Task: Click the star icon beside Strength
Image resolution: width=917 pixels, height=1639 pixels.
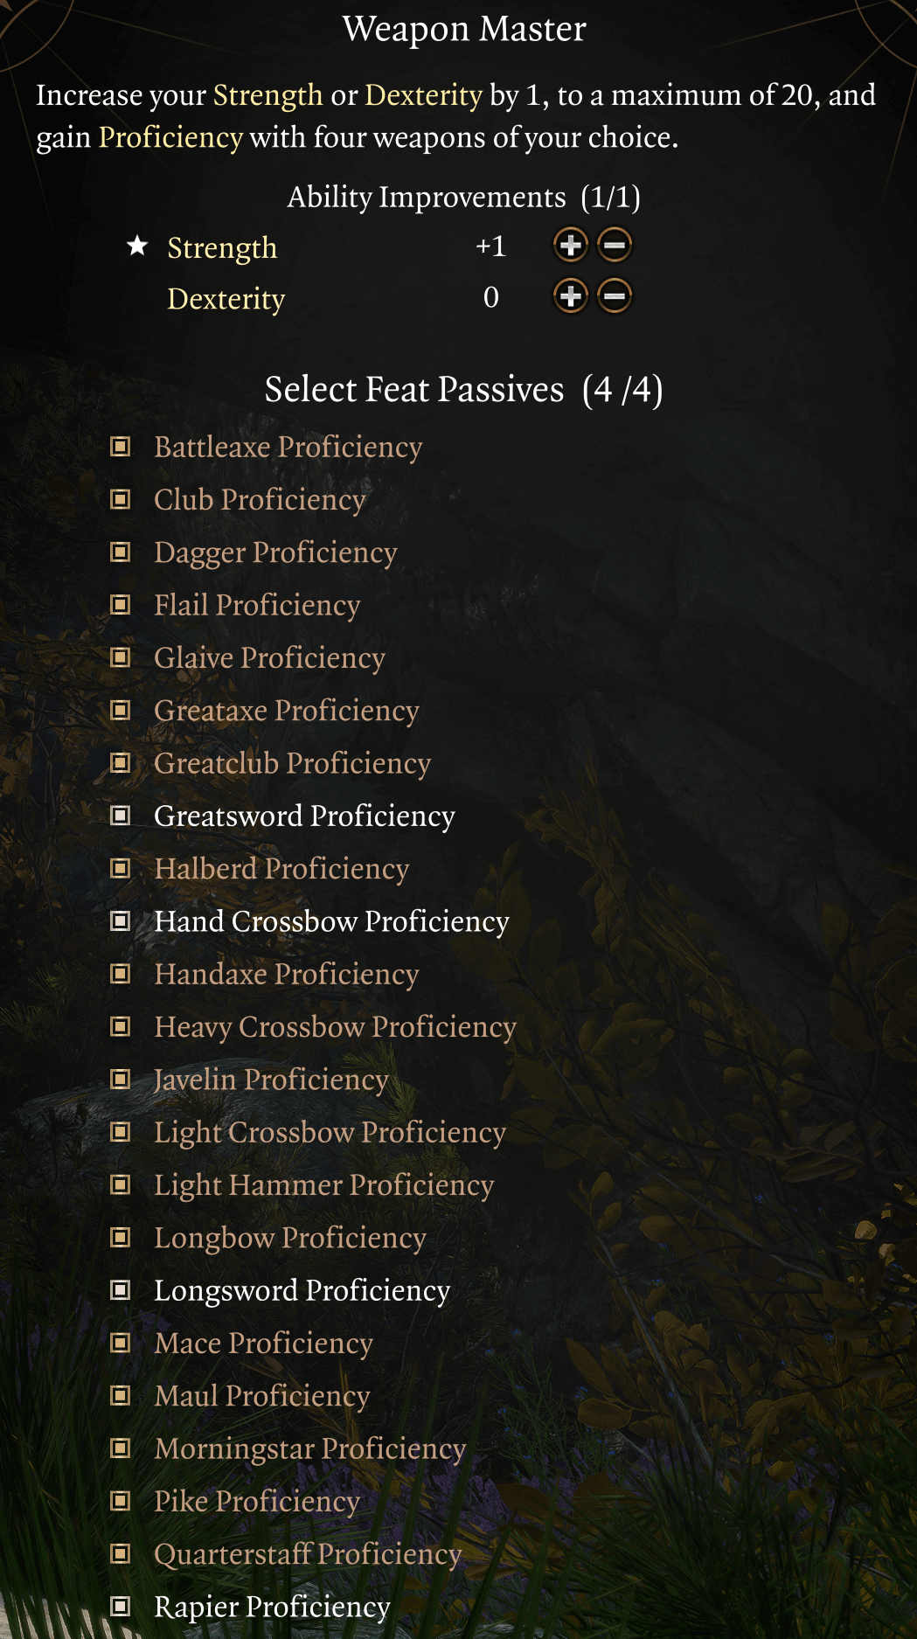Action: point(138,246)
